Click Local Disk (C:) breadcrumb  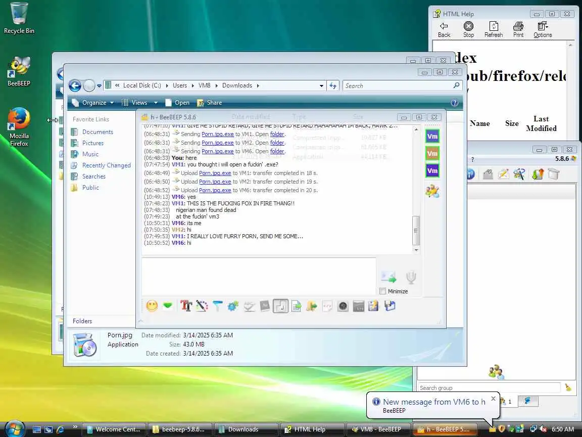[142, 85]
